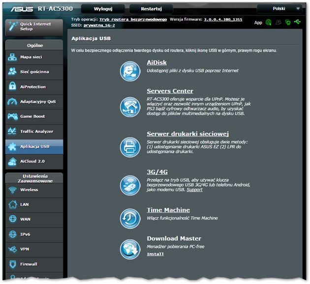
Task: Click the Time Machine clock icon
Action: [x=130, y=219]
